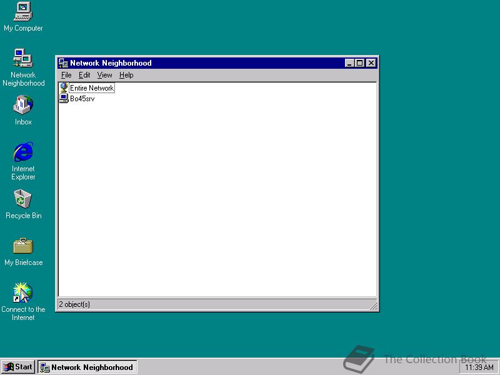Image resolution: width=500 pixels, height=375 pixels.
Task: Click the Network Neighborhood window title bar
Action: point(218,63)
